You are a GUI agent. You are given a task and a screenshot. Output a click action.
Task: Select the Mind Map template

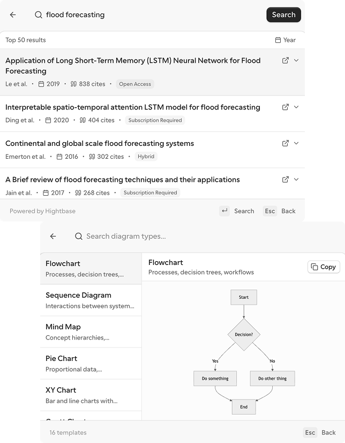point(91,332)
